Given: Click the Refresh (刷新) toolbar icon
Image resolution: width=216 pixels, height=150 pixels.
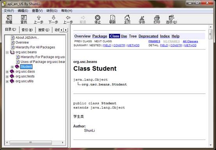Looking at the screenshot, I should click(x=112, y=19).
